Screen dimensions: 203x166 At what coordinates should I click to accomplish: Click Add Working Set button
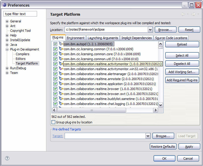point(182,72)
